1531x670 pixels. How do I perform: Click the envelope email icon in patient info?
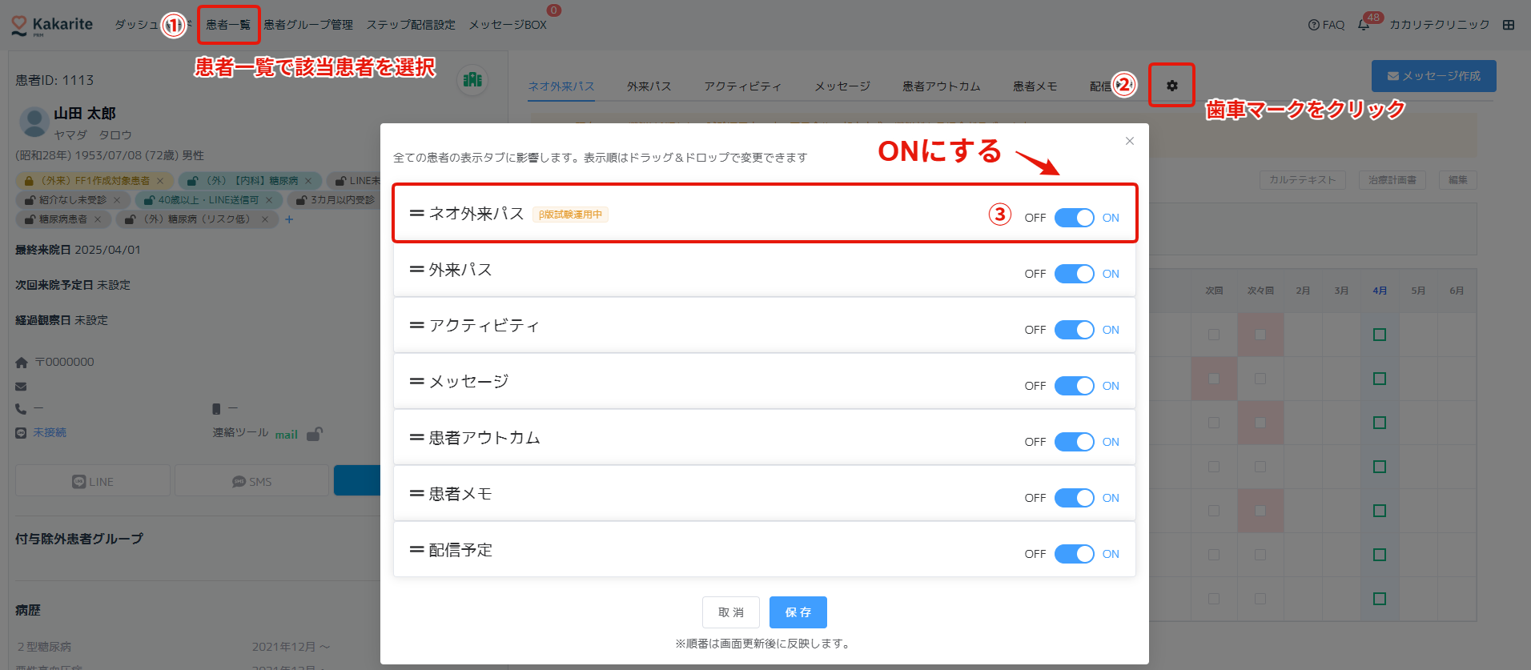coord(21,387)
